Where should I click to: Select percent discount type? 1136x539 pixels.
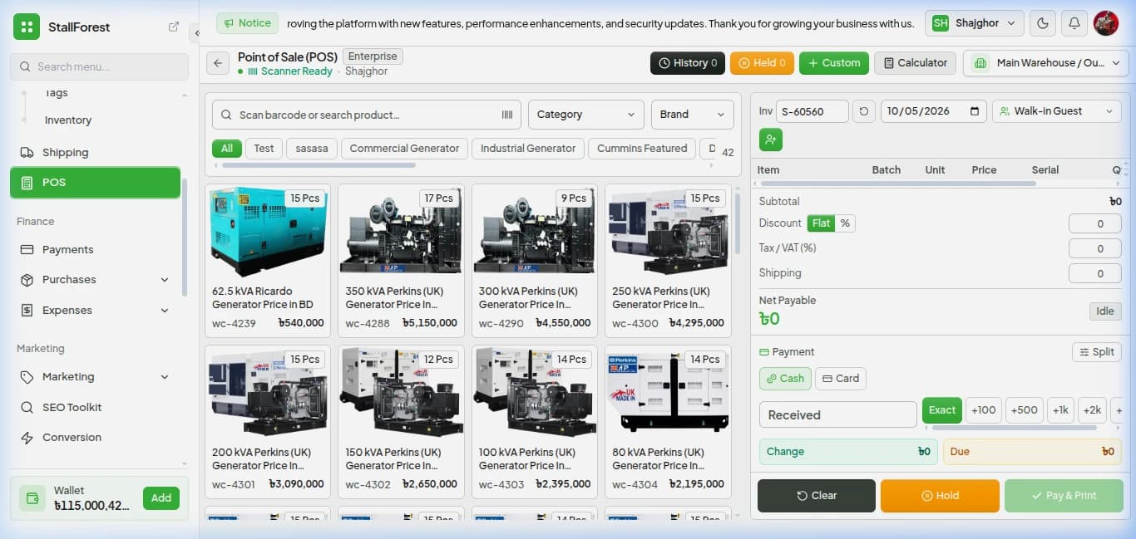(845, 223)
